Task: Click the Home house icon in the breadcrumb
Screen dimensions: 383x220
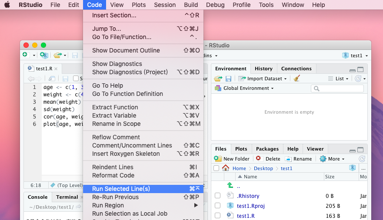Action: [x=226, y=168]
